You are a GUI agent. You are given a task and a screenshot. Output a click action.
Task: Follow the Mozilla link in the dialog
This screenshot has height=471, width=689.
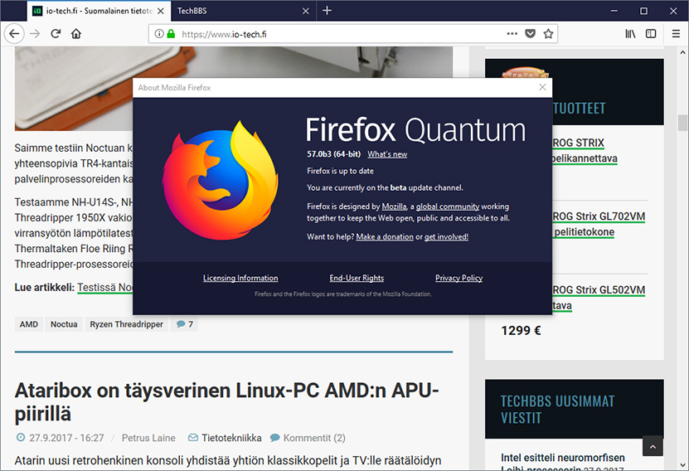(394, 206)
